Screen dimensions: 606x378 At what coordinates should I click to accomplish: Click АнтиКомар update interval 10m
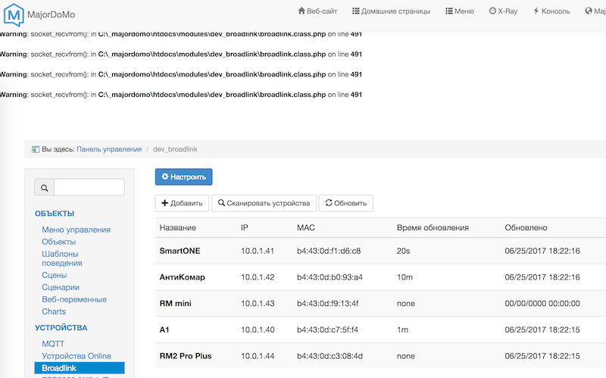(405, 277)
